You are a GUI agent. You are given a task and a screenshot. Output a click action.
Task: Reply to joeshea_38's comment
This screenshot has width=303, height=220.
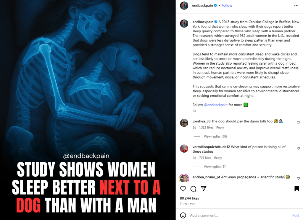click(220, 127)
